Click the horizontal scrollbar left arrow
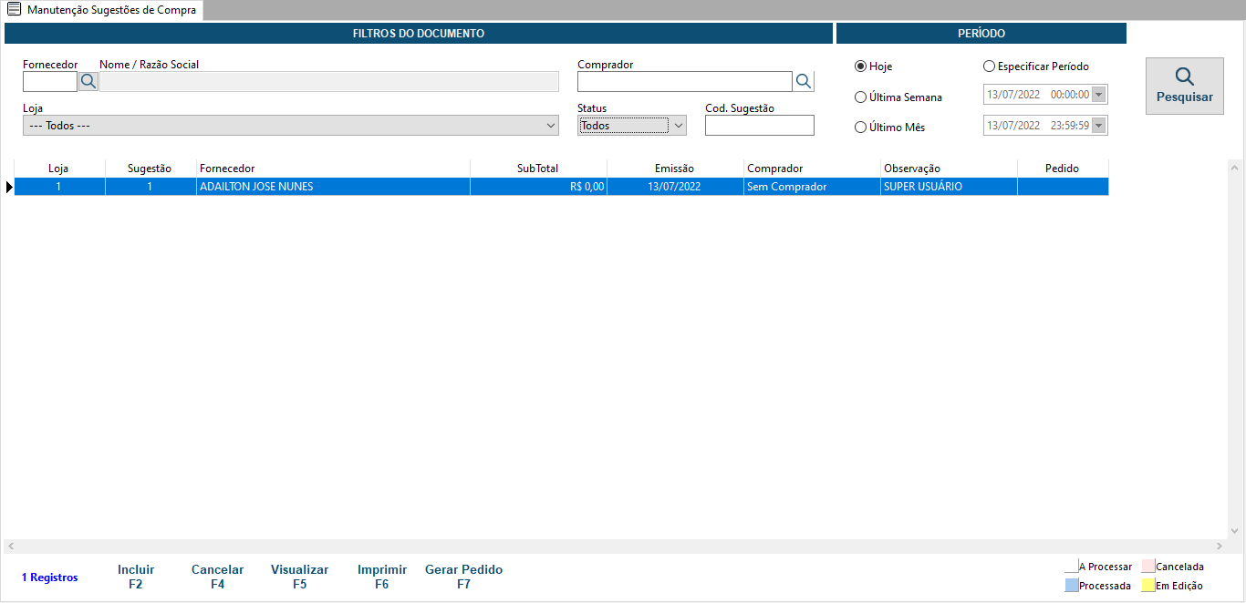 coord(11,547)
